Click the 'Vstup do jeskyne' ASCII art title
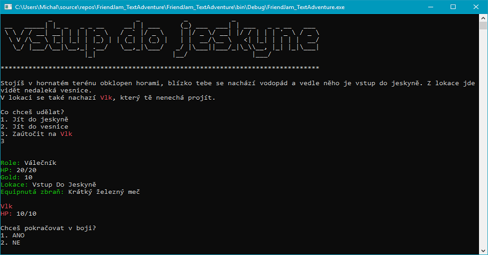488x255 pixels. click(160, 40)
